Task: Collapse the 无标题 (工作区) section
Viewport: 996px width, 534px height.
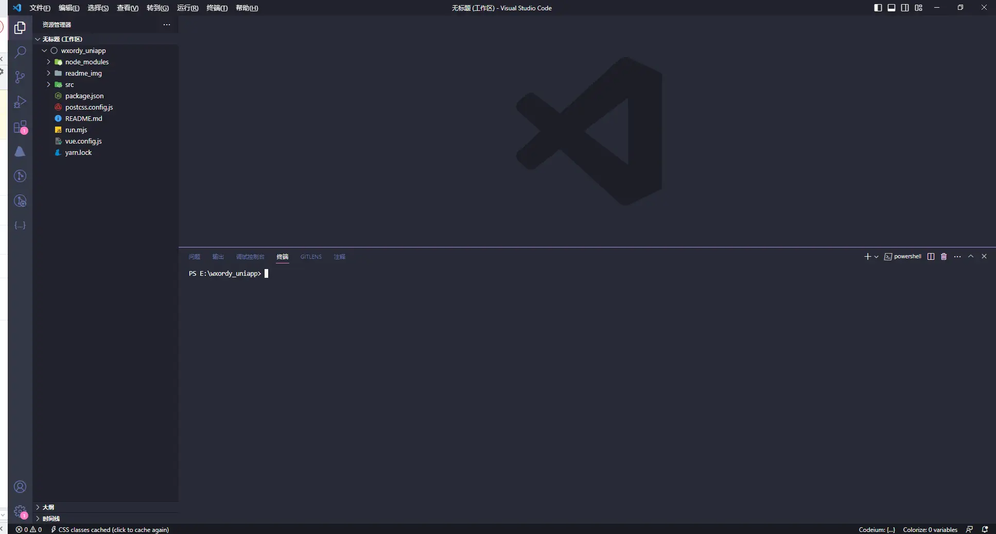Action: coord(106,39)
